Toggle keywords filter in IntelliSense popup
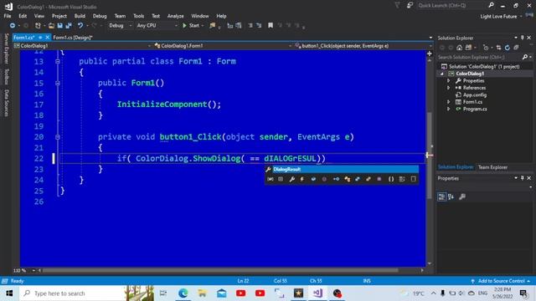This screenshot has height=301, width=536. (402, 179)
